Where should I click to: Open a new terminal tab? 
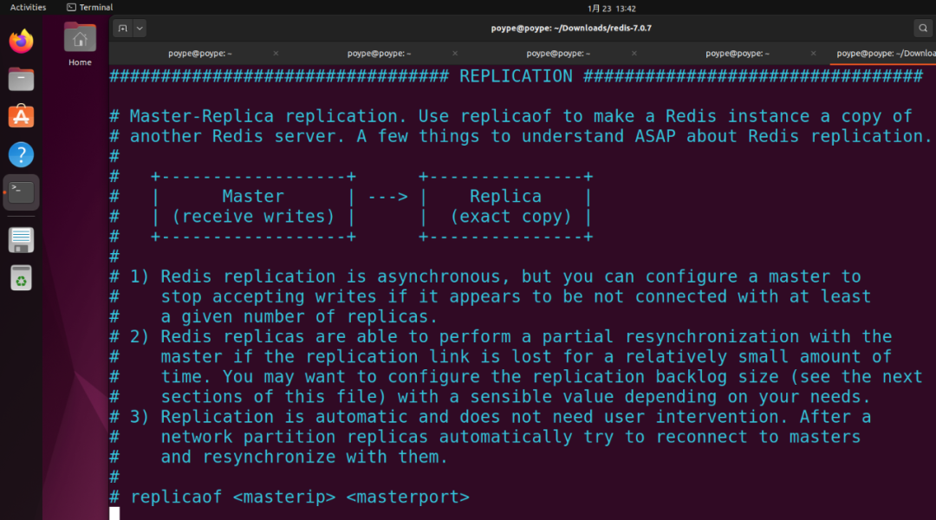123,29
